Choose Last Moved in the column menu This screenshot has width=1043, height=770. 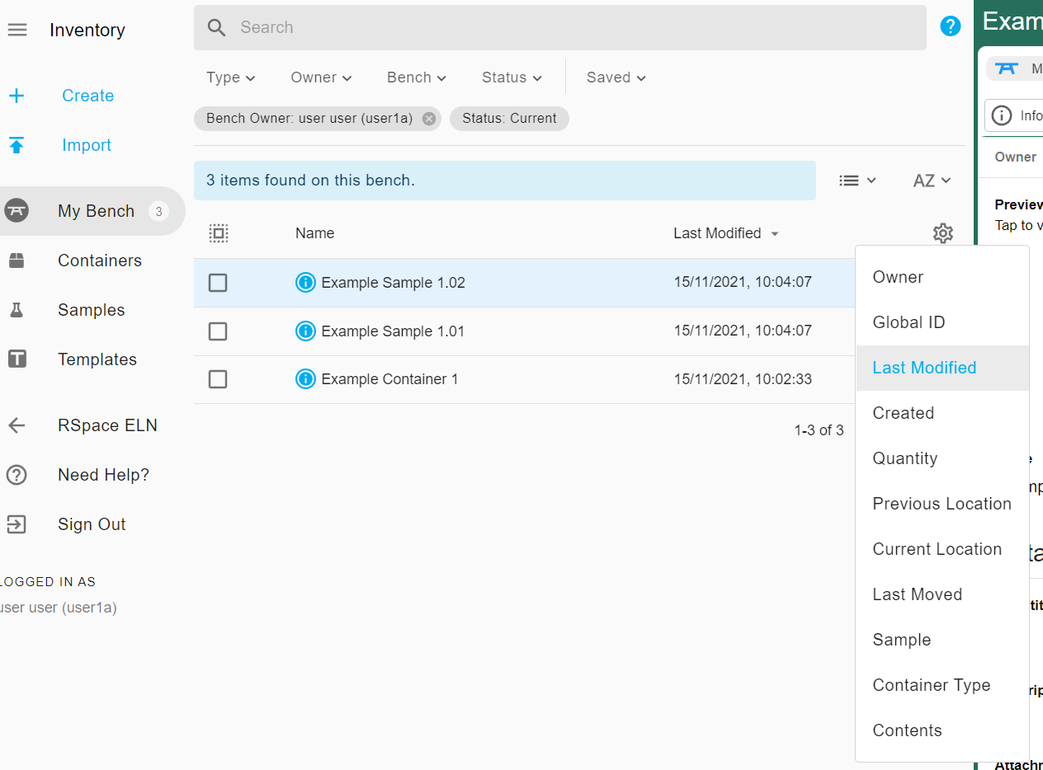[x=942, y=594]
